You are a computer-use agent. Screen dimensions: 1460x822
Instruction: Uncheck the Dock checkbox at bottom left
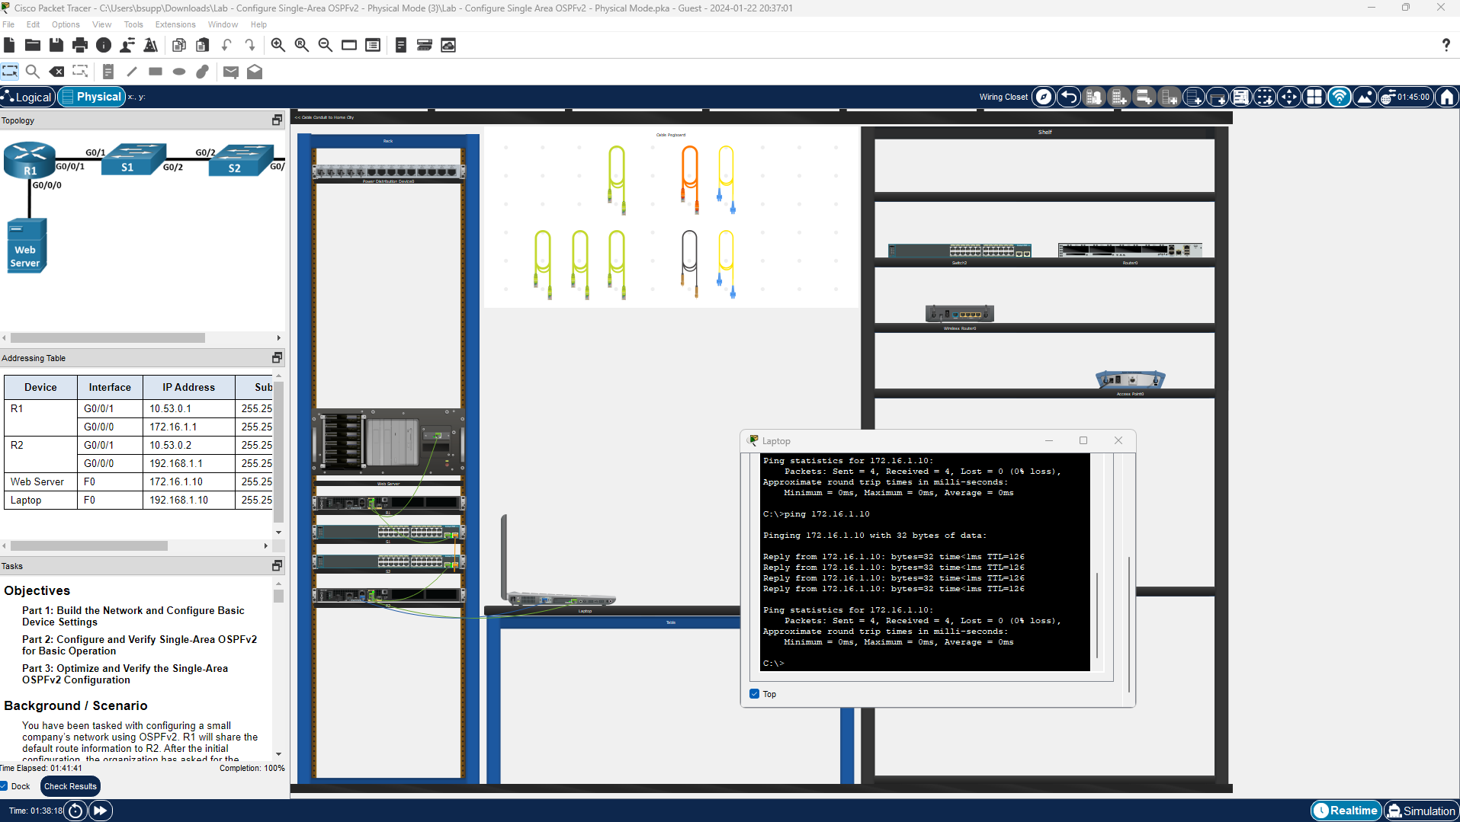point(5,786)
